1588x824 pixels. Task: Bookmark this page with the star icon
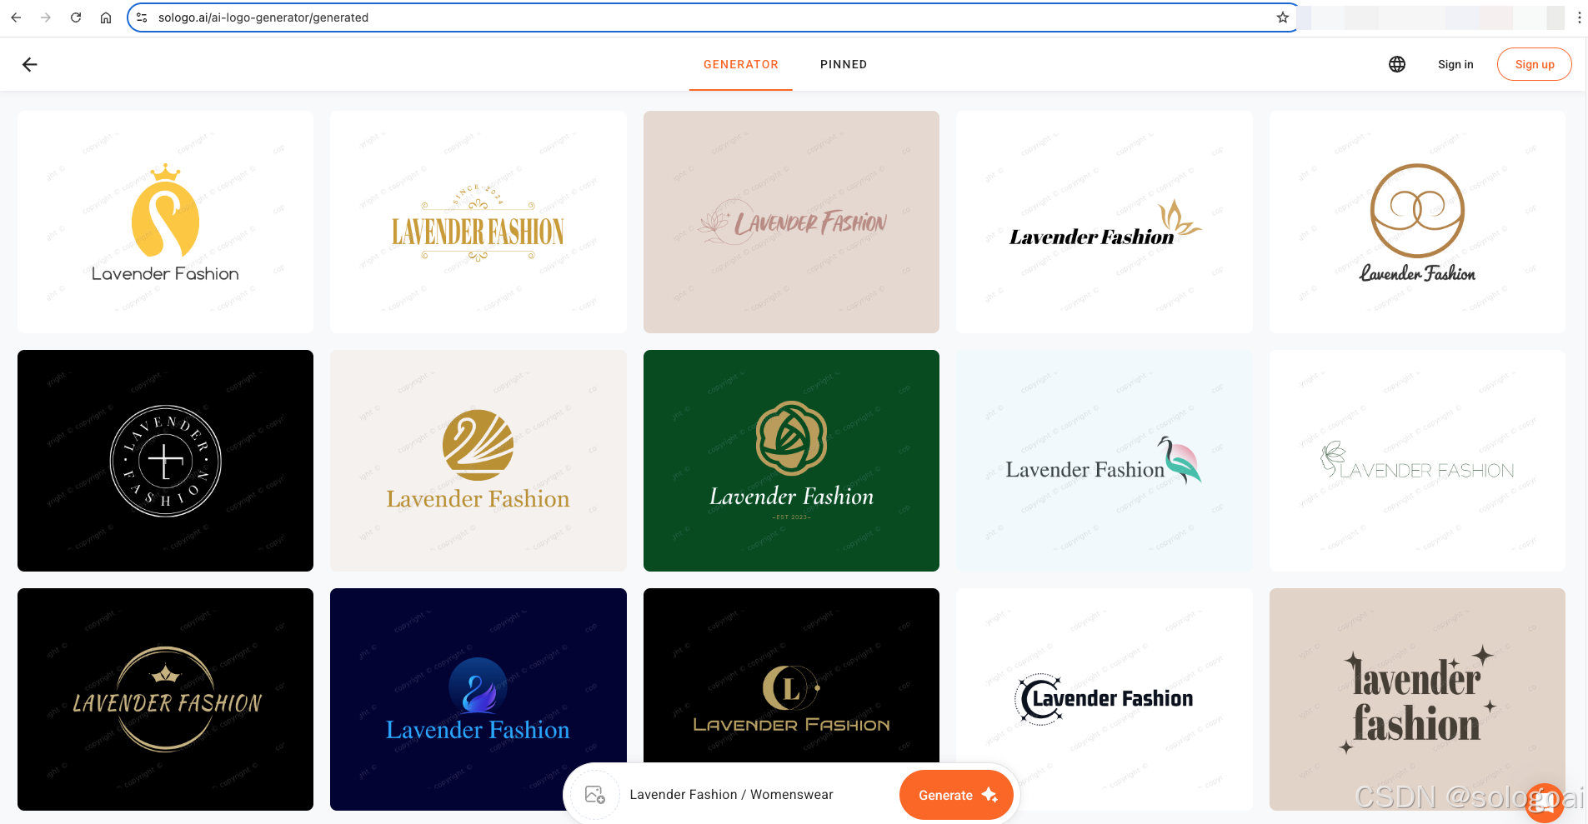1283,17
